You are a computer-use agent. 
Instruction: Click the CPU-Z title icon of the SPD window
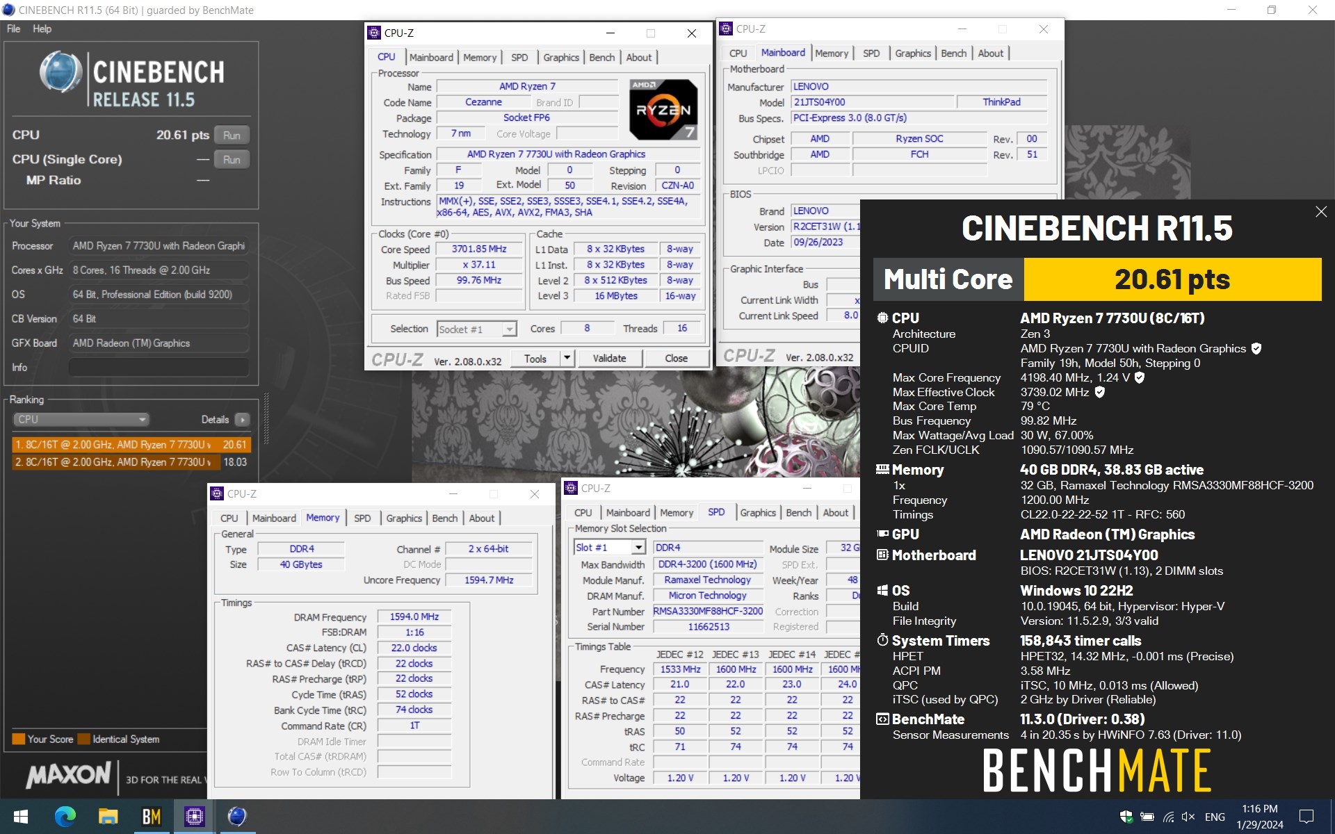pos(571,488)
